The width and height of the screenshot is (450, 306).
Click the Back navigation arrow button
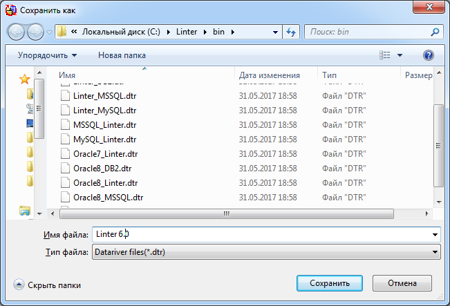[16, 32]
